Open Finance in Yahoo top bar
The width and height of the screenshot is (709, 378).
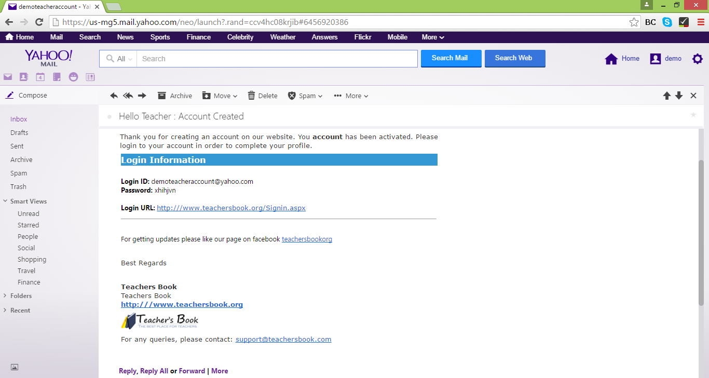(x=199, y=37)
